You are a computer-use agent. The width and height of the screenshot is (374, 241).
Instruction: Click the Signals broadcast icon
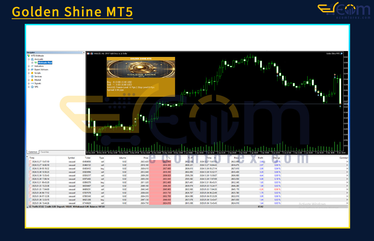pos(32,83)
